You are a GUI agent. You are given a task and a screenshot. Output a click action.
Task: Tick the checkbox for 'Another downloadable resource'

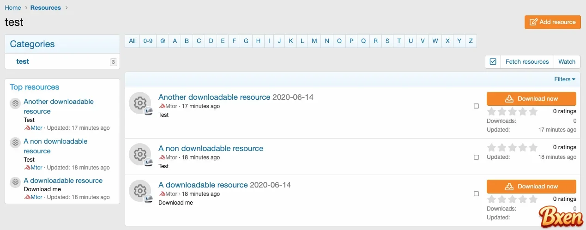point(476,106)
